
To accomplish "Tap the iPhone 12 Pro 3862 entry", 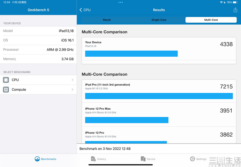I will (159, 135).
